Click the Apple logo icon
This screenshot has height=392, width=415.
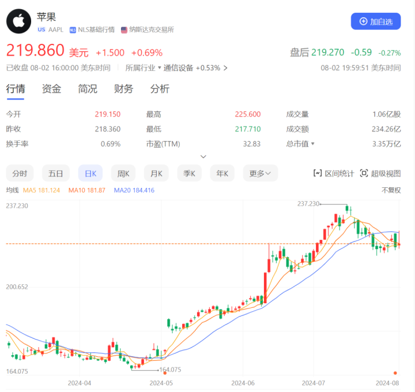coord(19,21)
